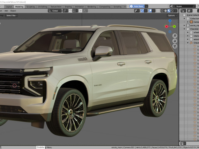Click the red X axis on the gizmo
Image resolution: width=199 pixels, height=149 pixels.
[x=167, y=26]
